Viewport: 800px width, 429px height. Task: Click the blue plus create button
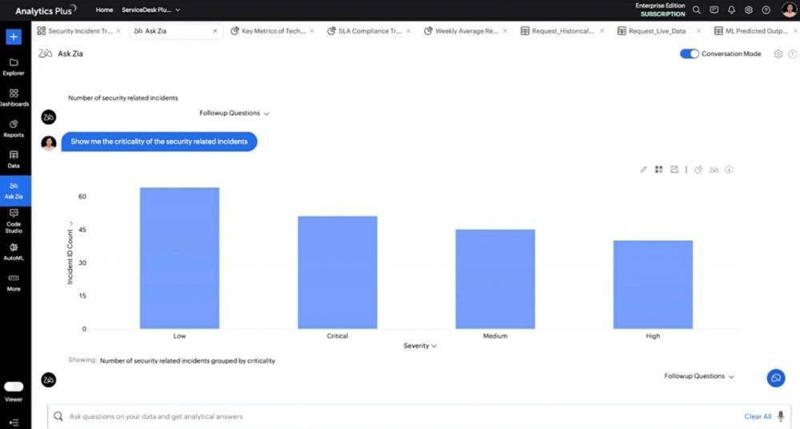point(14,37)
